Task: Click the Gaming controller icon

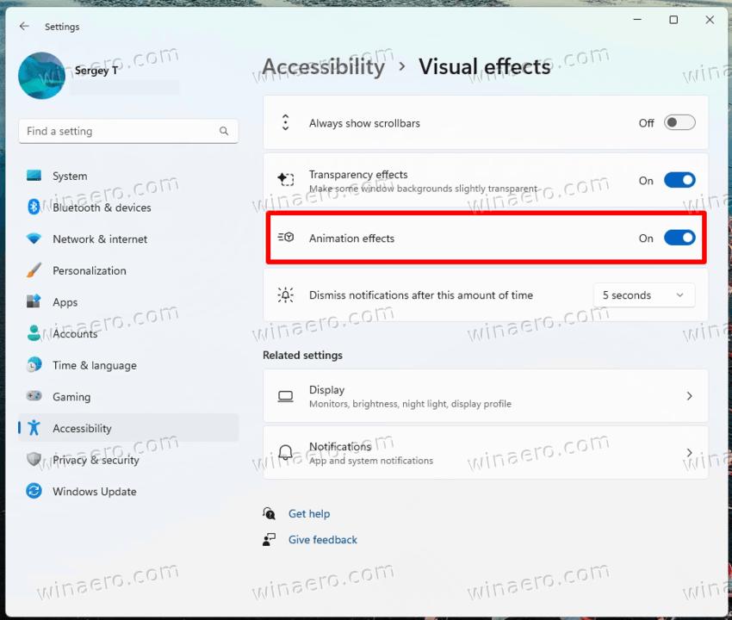Action: [x=34, y=396]
